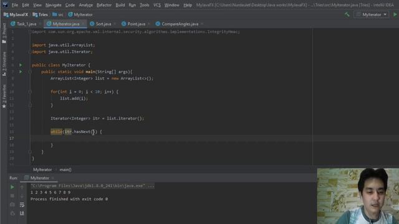Build project with the hammer icon
Viewport: 399px width, 224px height.
click(x=347, y=14)
